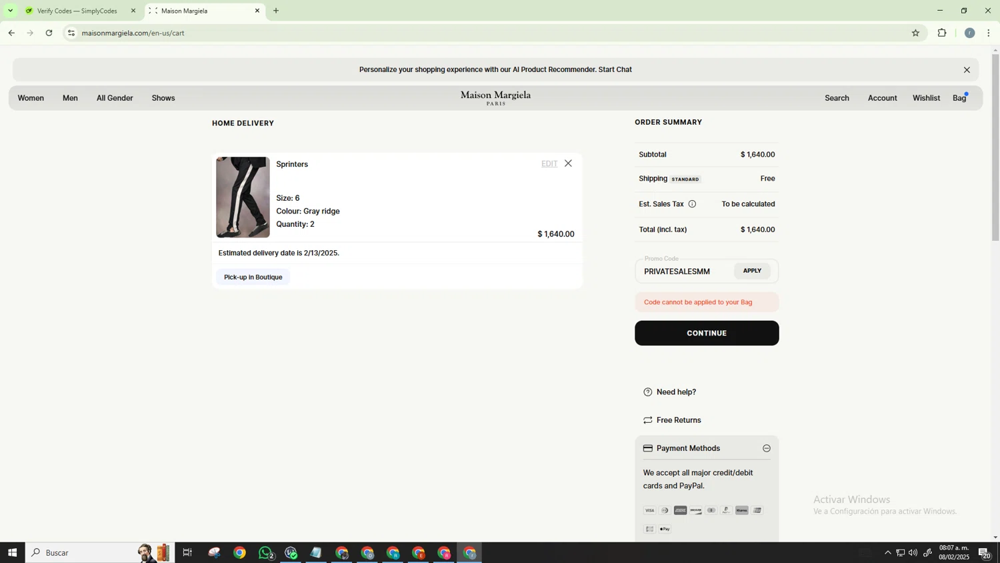This screenshot has height=563, width=1000.
Task: Open the Need help? link
Action: pyautogui.click(x=676, y=392)
